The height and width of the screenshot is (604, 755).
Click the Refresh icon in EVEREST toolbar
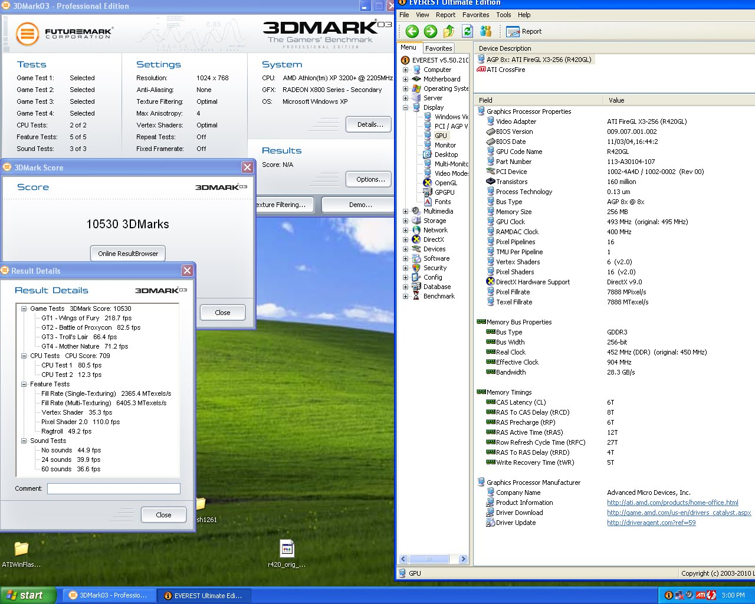[x=468, y=31]
